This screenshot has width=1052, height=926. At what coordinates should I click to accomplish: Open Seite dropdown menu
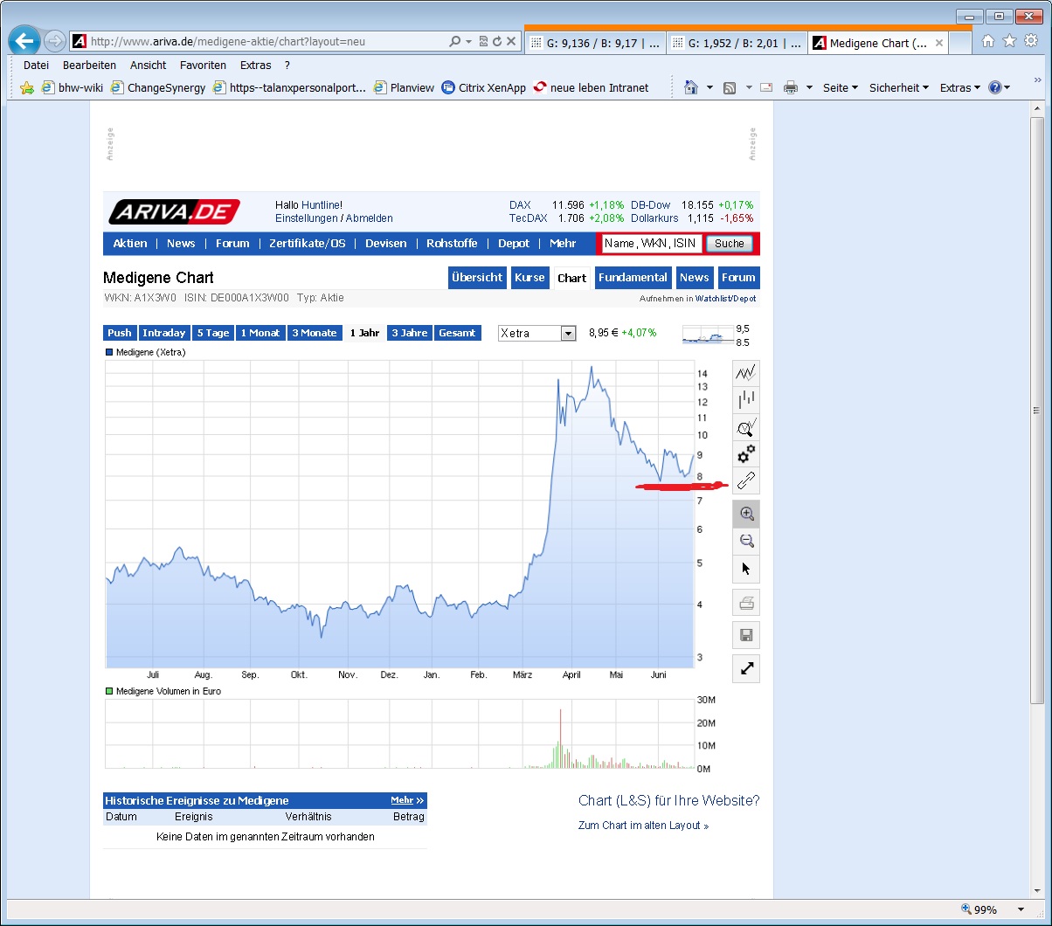[x=840, y=87]
